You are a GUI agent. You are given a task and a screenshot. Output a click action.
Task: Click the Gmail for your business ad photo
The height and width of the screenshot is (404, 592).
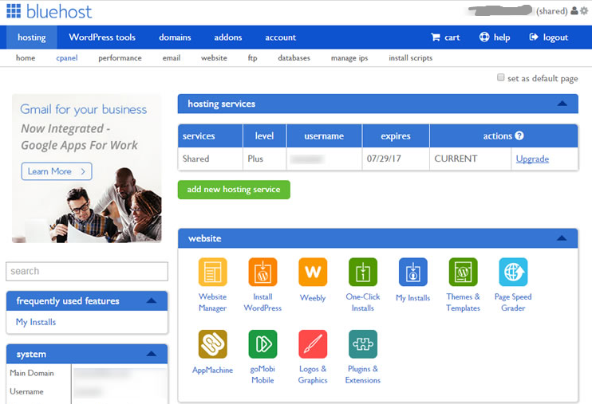[87, 169]
